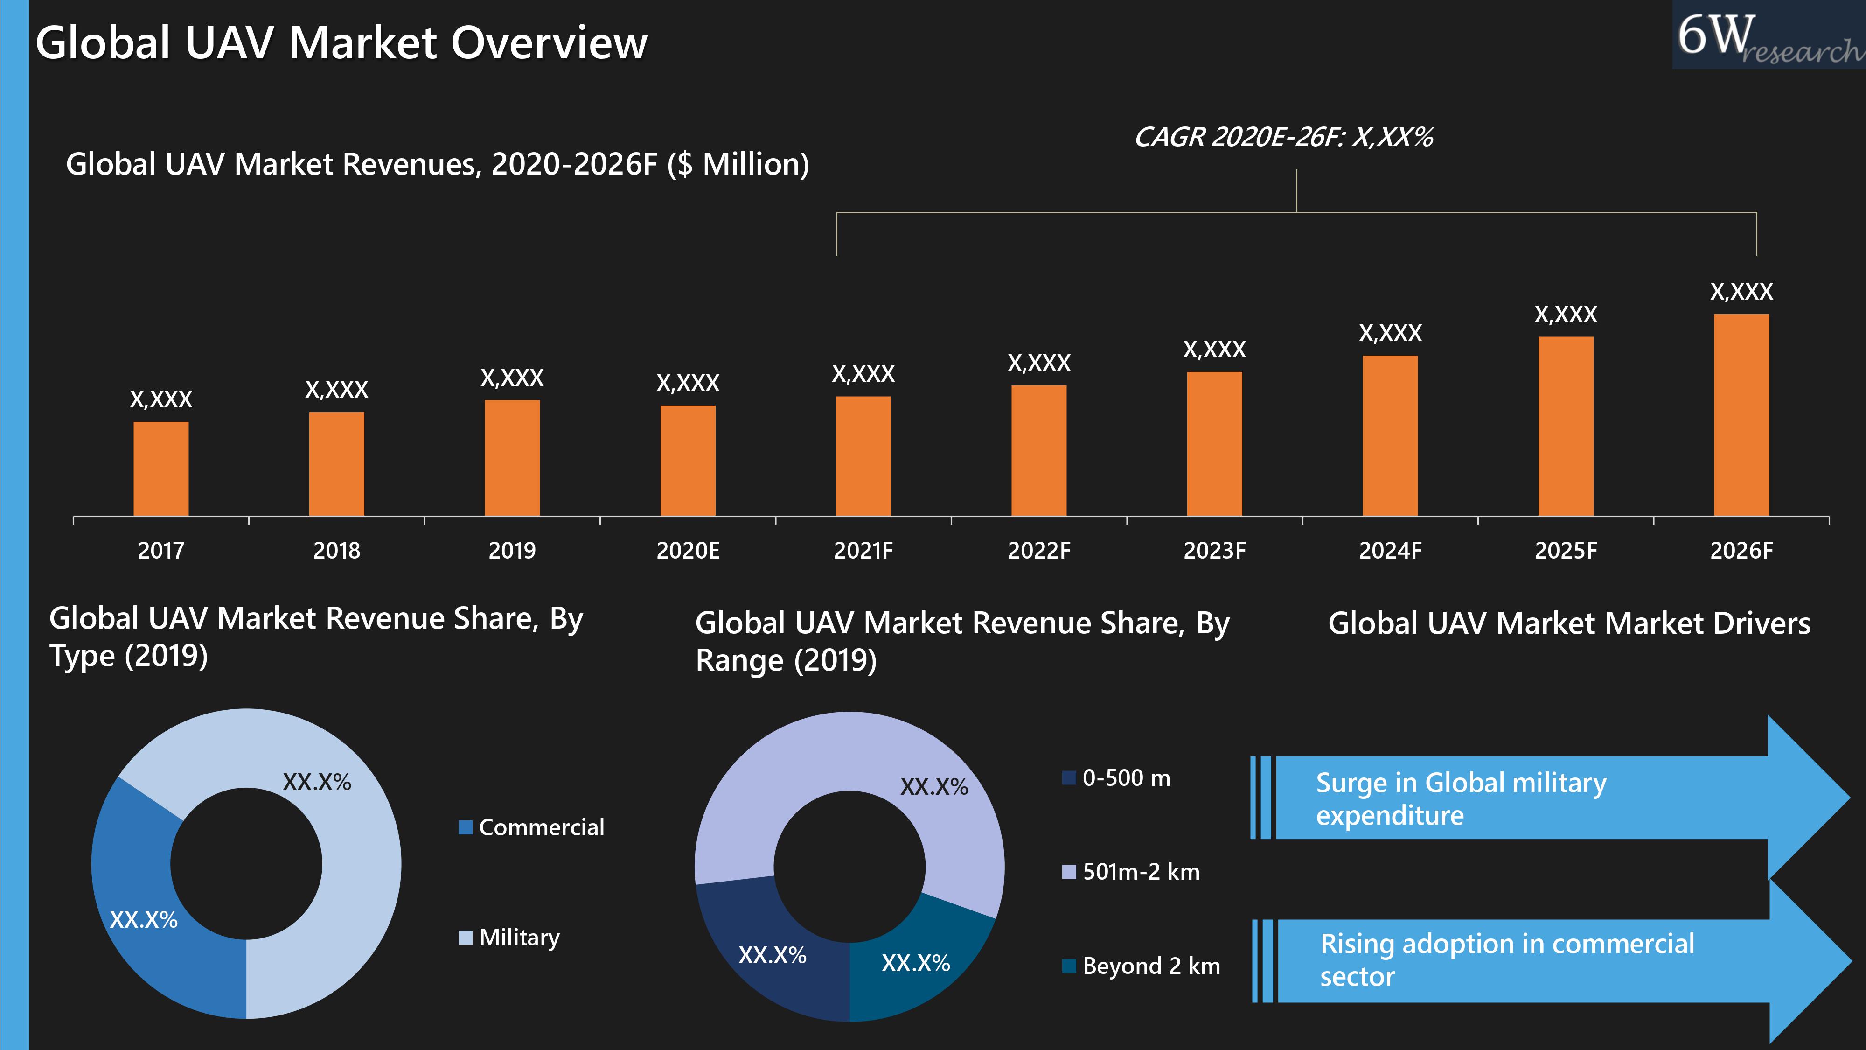
Task: Click the 0-500 m legend label
Action: pos(1127,778)
